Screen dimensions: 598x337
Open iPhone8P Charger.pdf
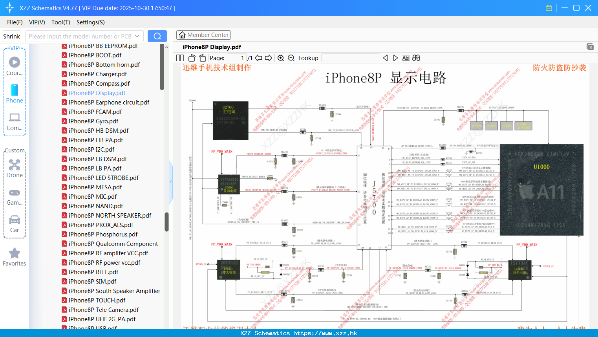click(x=98, y=74)
